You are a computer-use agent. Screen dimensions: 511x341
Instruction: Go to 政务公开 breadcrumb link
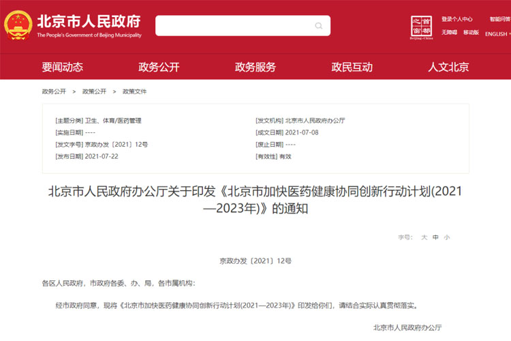click(x=54, y=91)
